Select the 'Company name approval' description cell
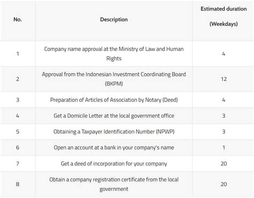This screenshot has width=254, height=198. [x=114, y=54]
